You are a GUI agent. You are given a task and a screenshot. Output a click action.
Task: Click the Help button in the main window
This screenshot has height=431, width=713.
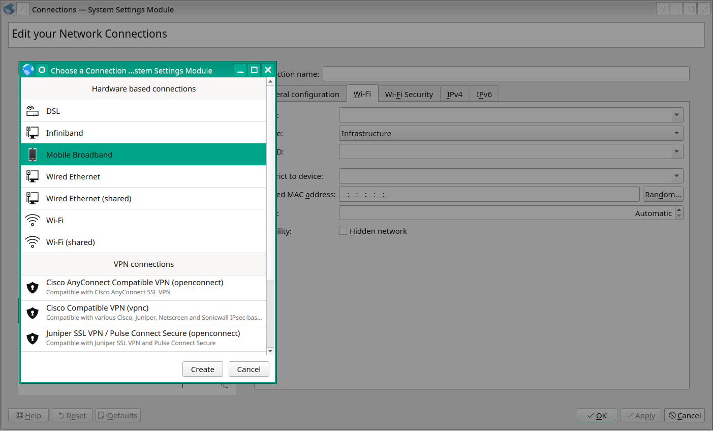(28, 415)
